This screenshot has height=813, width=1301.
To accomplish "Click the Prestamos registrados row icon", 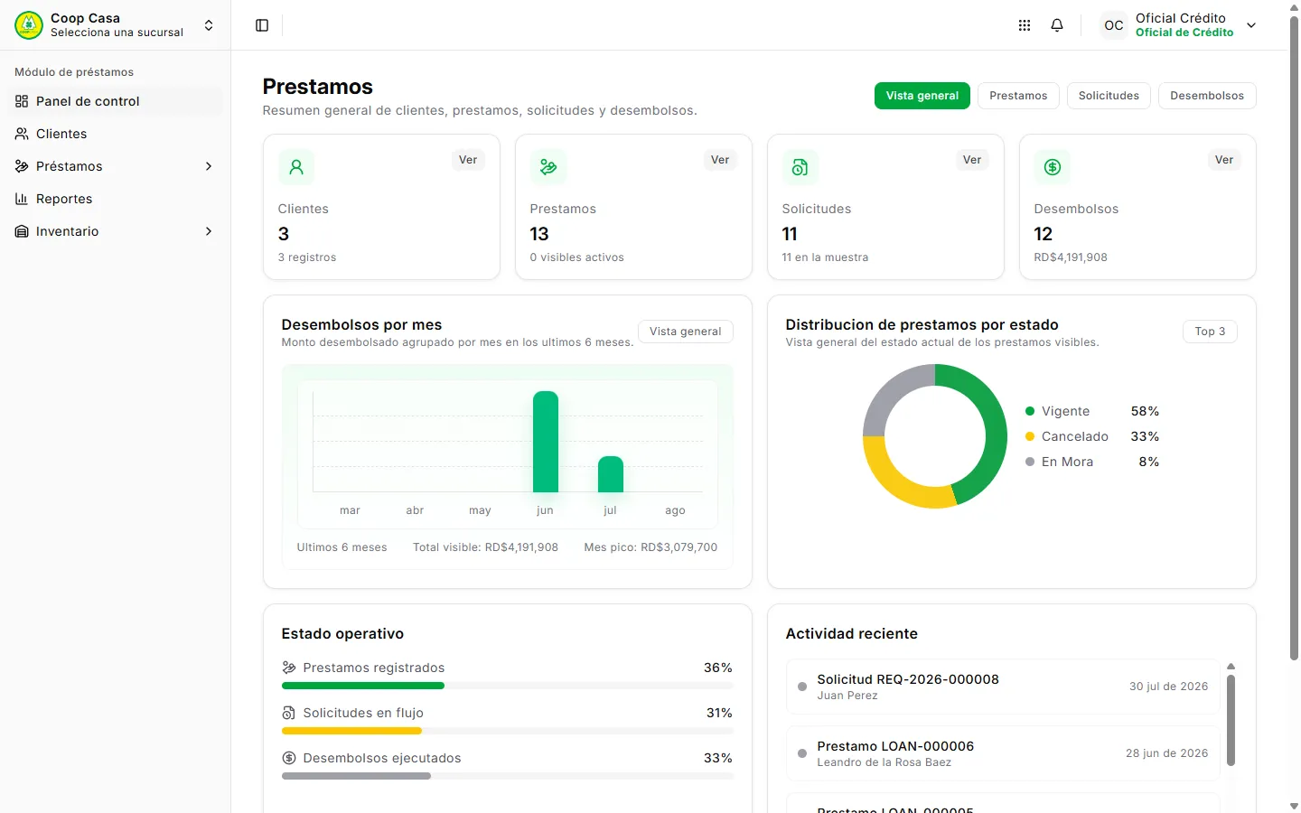I will coord(289,668).
